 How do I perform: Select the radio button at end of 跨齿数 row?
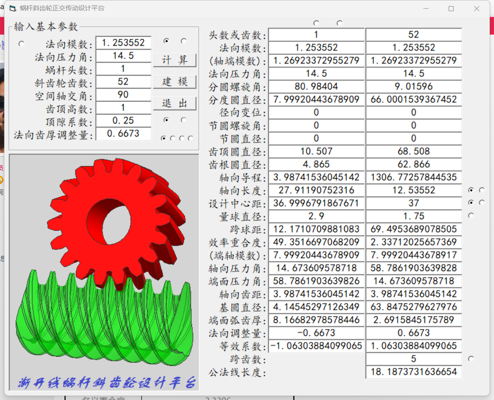pos(471,358)
